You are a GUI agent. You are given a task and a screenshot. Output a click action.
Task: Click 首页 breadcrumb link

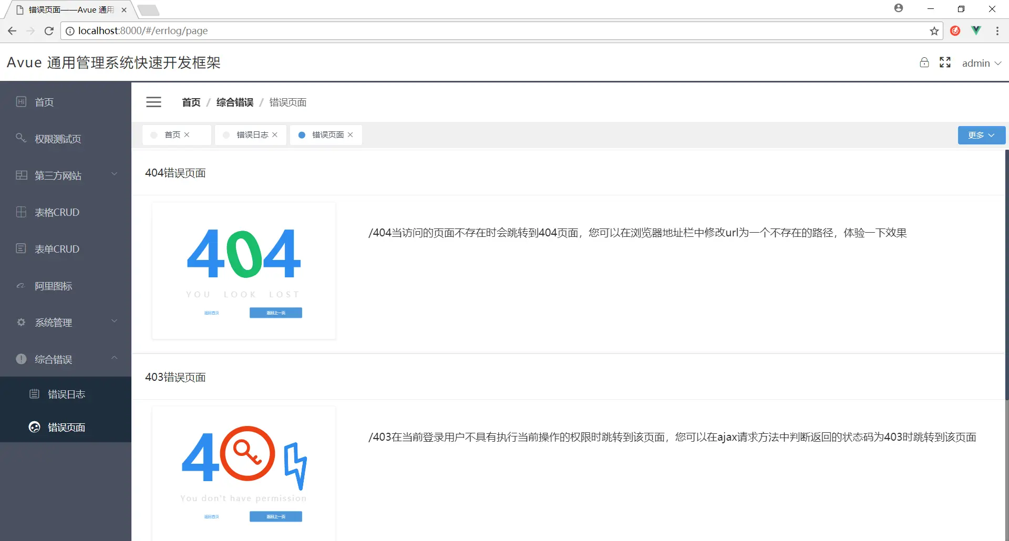click(x=191, y=102)
